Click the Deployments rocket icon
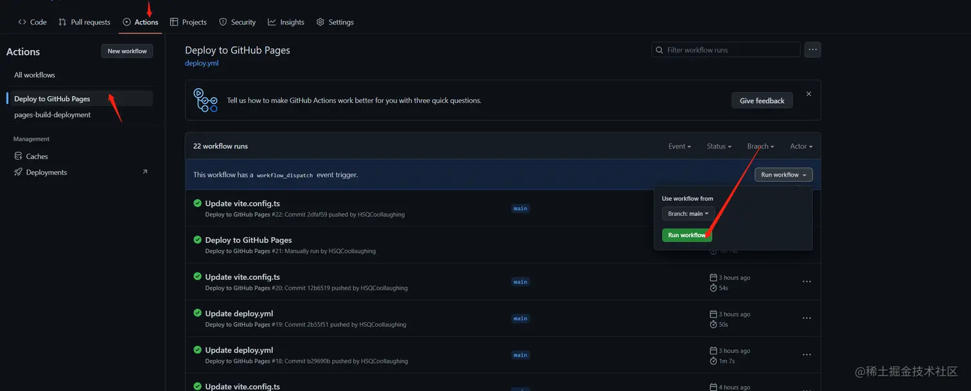Screen dimensions: 971x391 click(18, 172)
